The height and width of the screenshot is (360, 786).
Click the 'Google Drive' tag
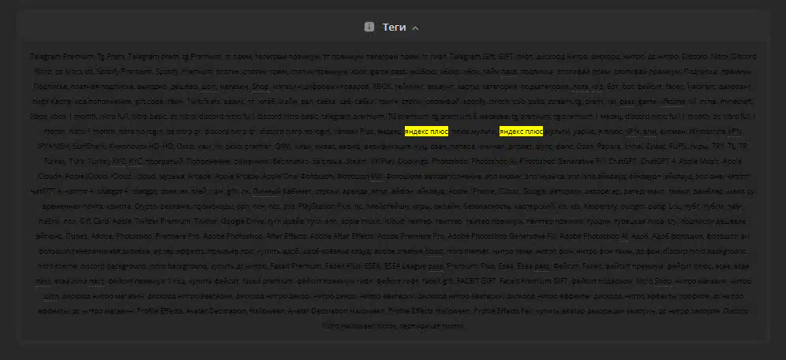(242, 221)
